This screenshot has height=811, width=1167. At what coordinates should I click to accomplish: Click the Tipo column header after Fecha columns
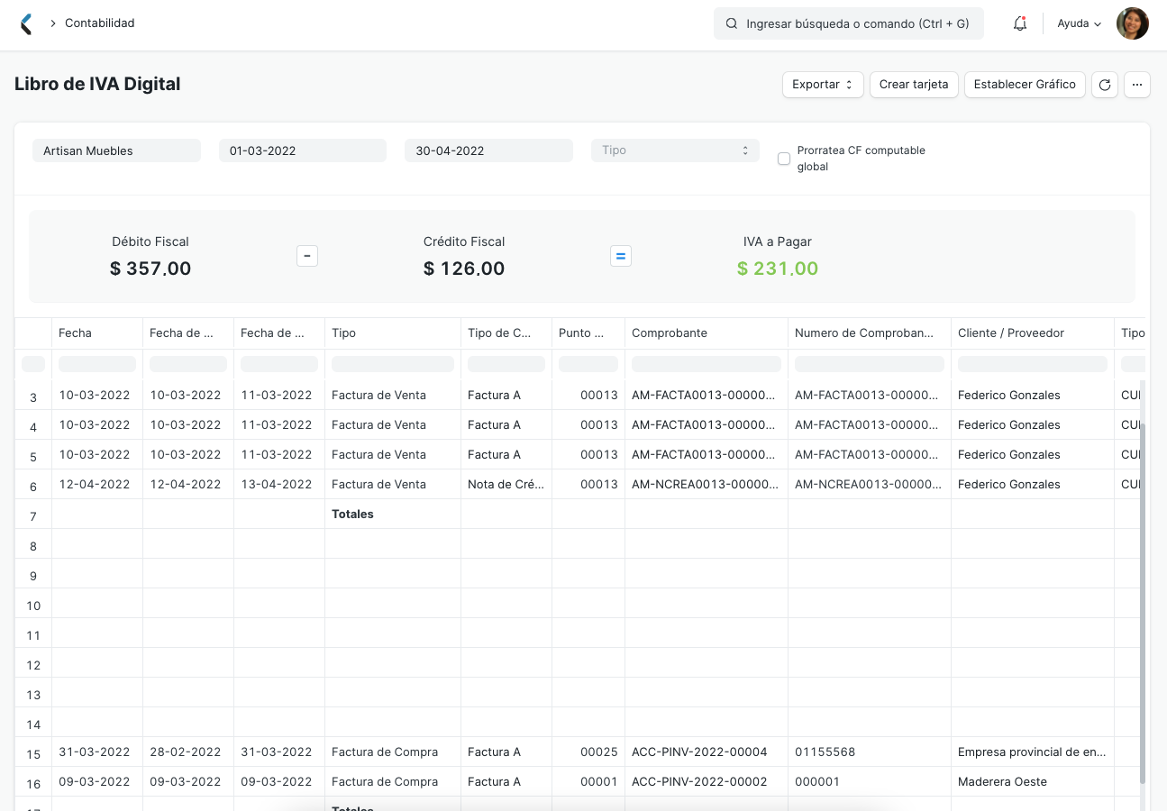point(393,333)
